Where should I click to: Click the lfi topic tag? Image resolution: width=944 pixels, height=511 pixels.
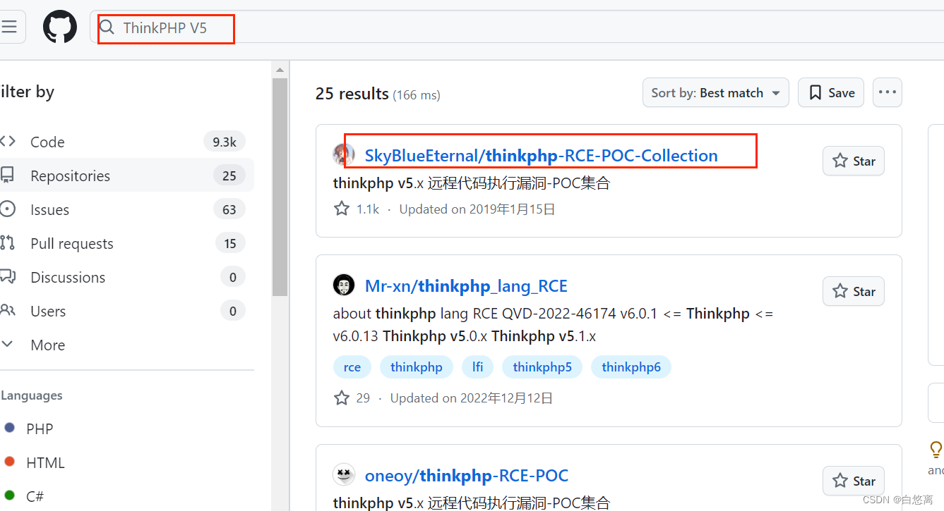(478, 367)
